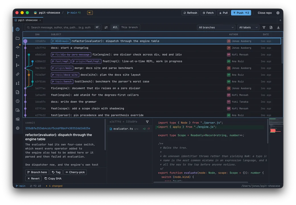Open the commit history view in the sidebar
Screen dimensions: 296x205
point(18,29)
